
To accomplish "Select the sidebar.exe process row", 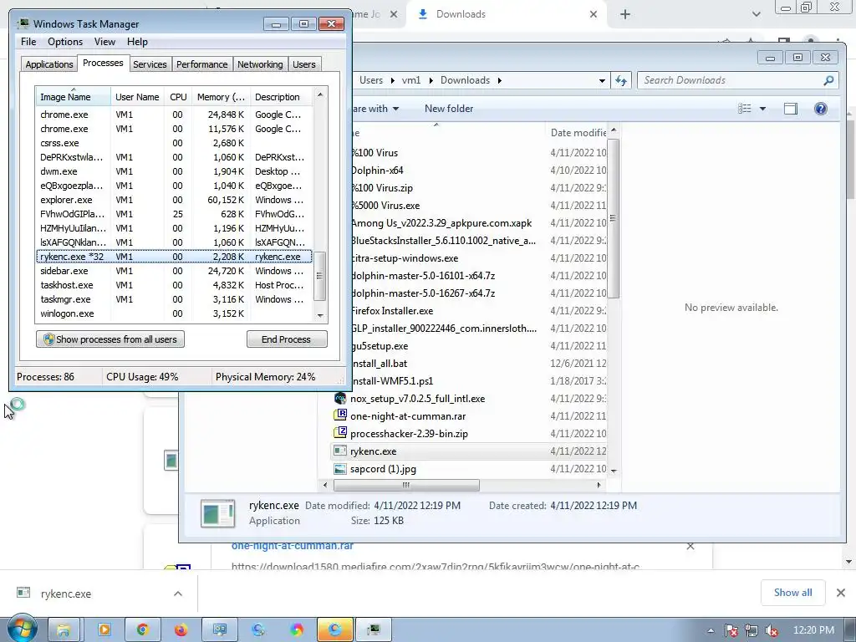I will 174,271.
